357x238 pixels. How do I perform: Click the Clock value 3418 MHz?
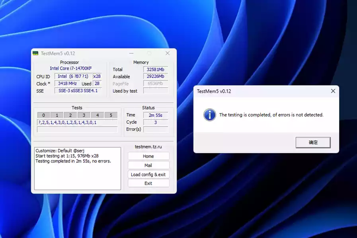tap(67, 84)
